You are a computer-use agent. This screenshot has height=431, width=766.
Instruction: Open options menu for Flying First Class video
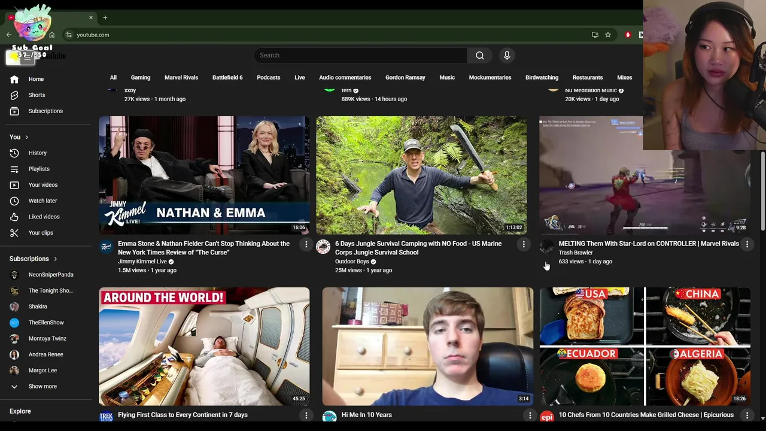(306, 415)
